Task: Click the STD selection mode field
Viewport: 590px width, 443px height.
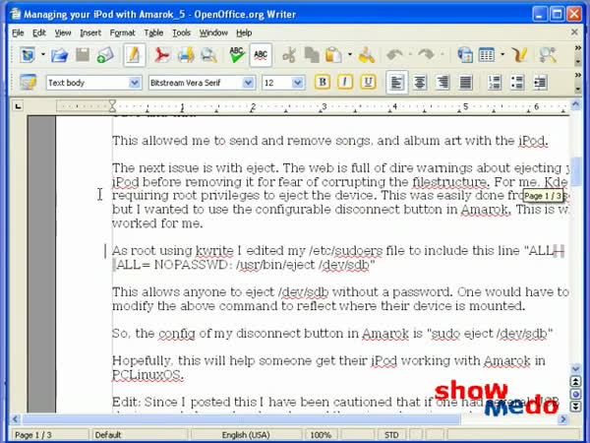Action: click(x=391, y=435)
